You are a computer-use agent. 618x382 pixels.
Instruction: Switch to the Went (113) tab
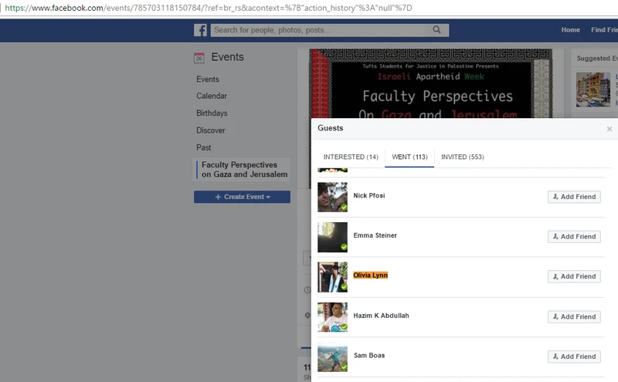409,157
